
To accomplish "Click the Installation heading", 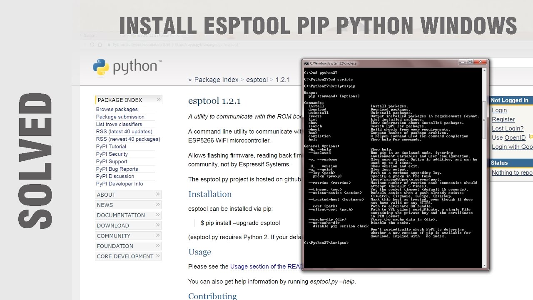I will (x=210, y=194).
